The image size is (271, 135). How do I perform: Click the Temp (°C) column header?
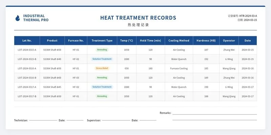(126, 41)
